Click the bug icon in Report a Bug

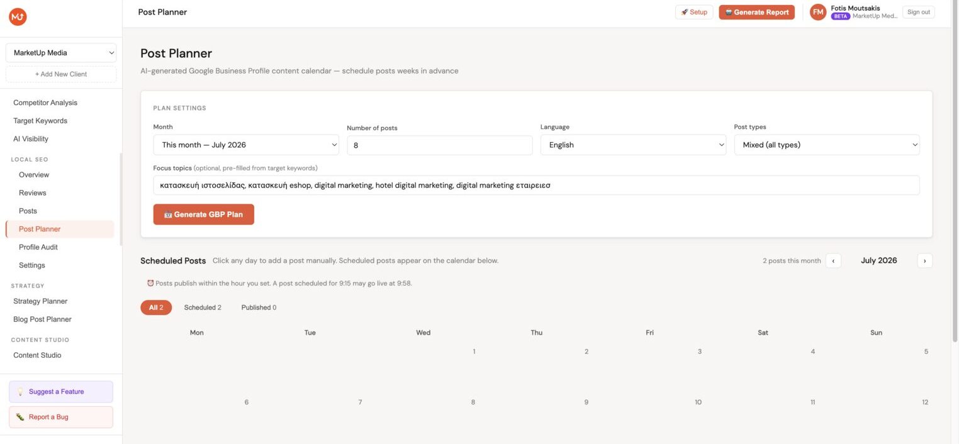(x=20, y=417)
